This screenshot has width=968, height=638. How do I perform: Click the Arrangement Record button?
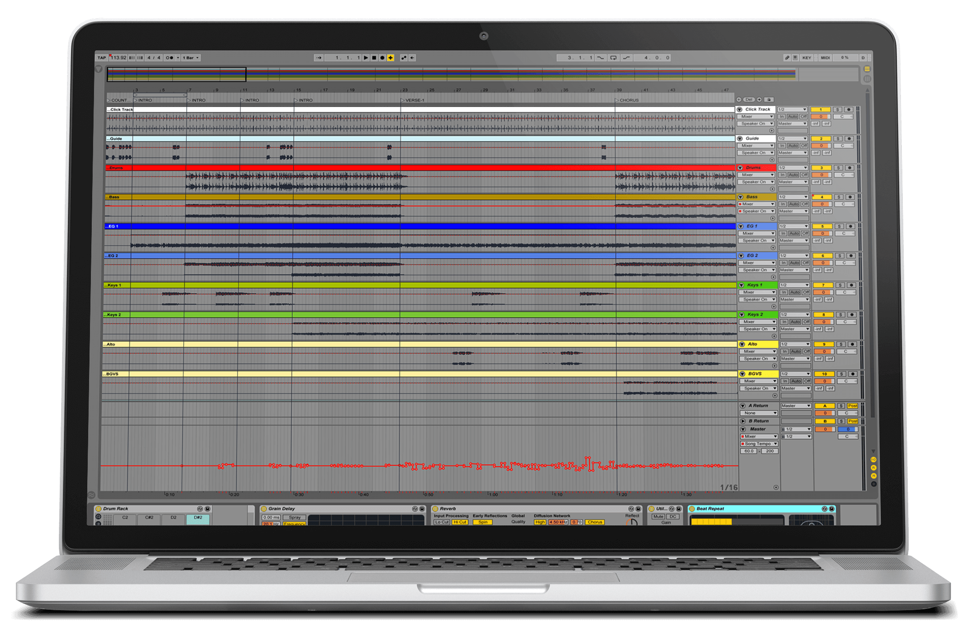[382, 58]
